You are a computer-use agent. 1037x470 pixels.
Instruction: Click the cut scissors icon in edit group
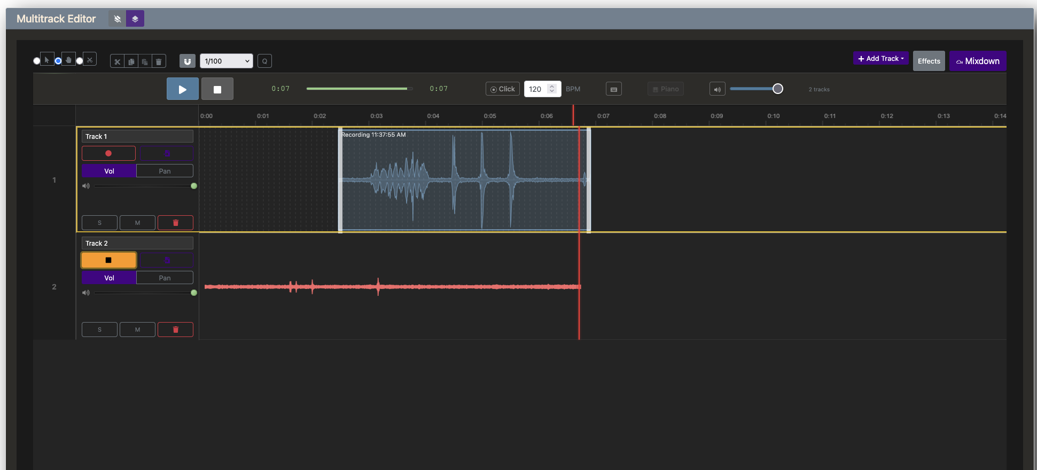117,61
